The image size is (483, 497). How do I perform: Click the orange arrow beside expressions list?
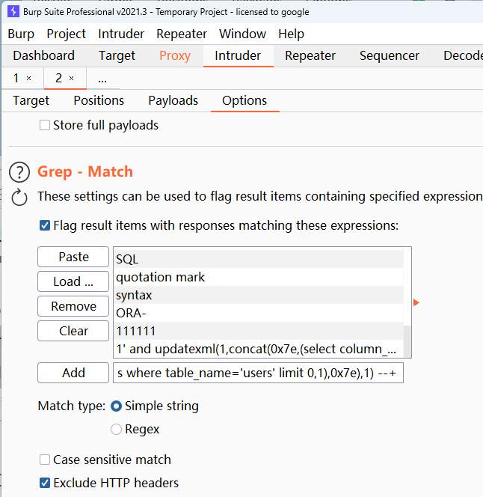[416, 302]
